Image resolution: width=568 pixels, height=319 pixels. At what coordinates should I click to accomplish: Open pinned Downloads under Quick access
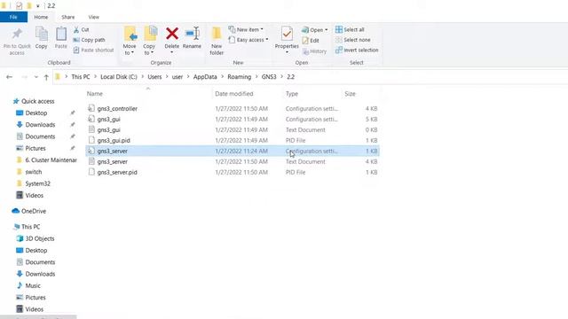point(40,125)
